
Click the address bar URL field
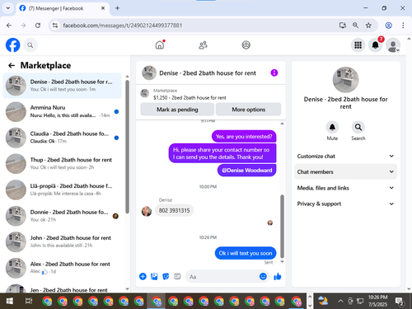(192, 26)
